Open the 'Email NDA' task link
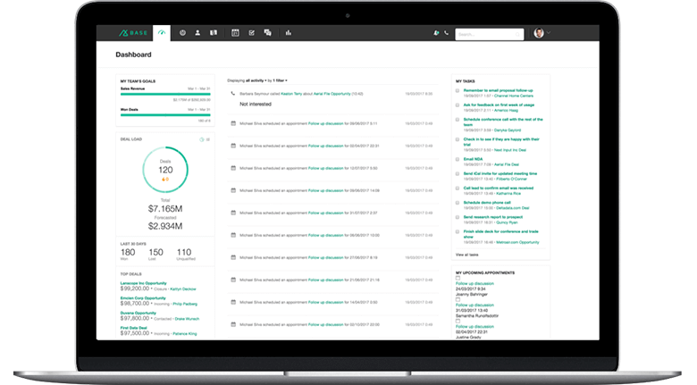This screenshot has width=697, height=385. coord(473,159)
